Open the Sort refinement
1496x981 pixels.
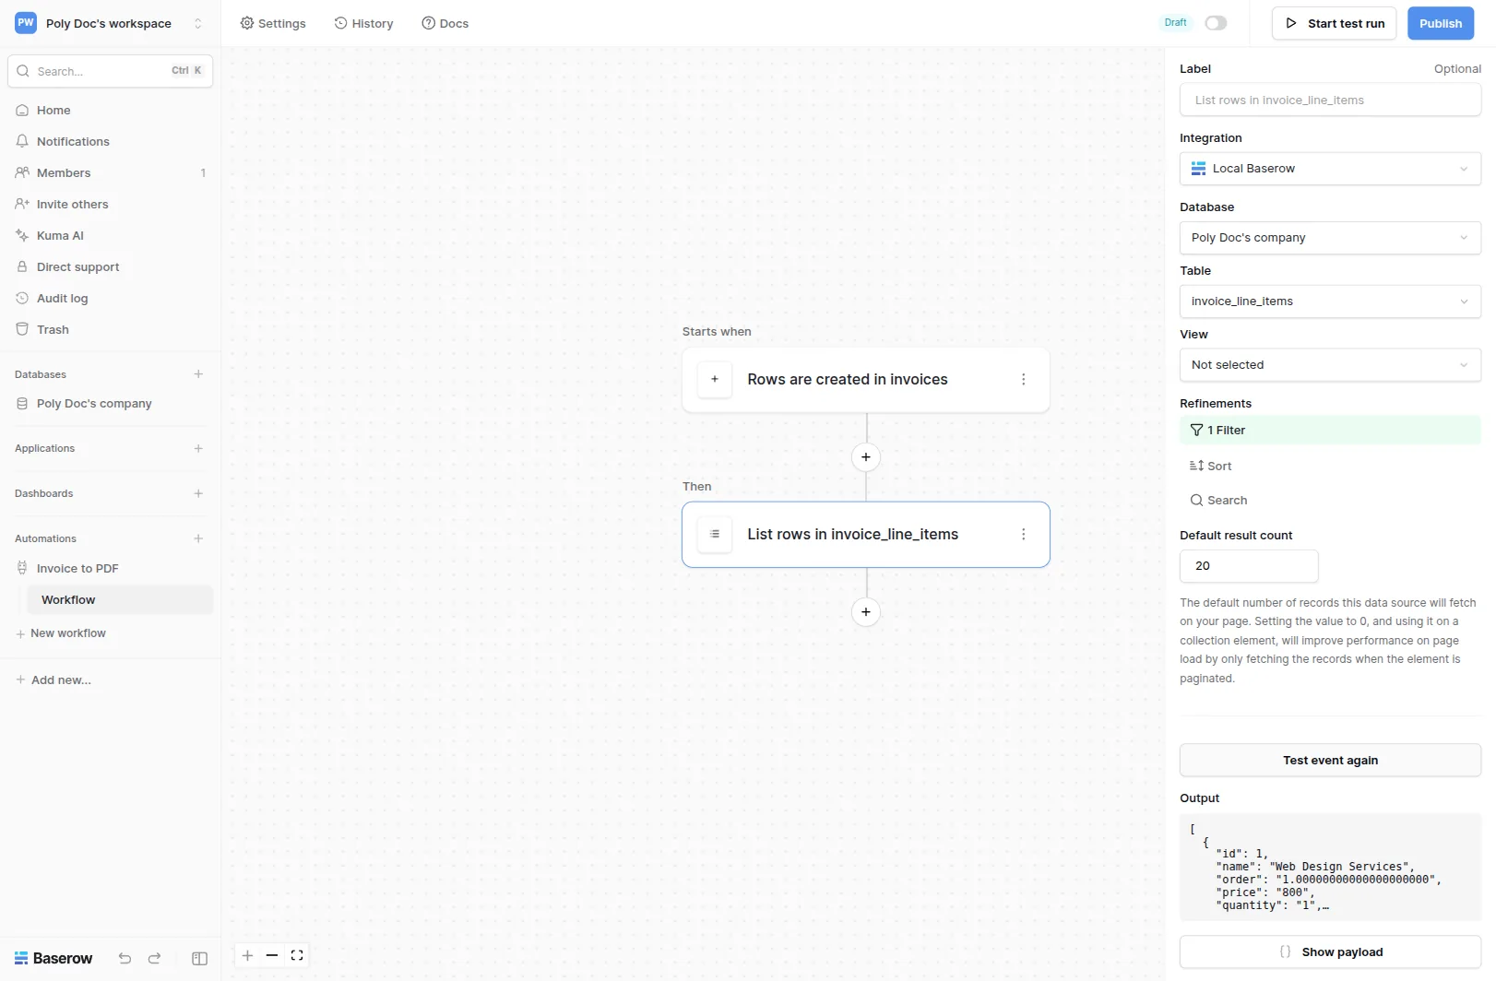click(x=1211, y=467)
